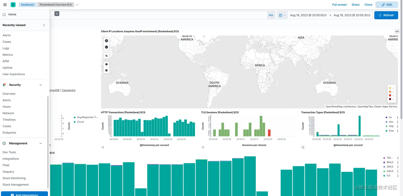
Task: Open options for 240.0 legend item
Action: [398, 171]
